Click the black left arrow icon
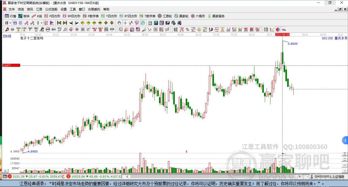This screenshot has width=348, height=187. click(x=71, y=23)
